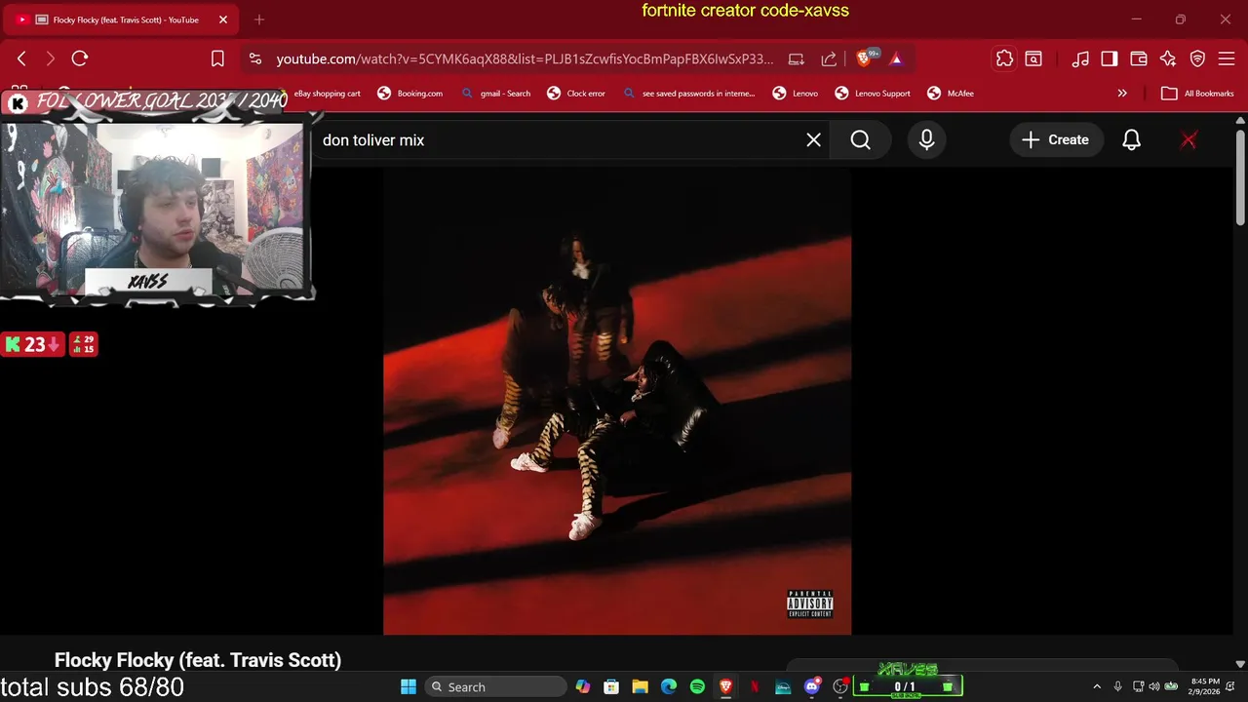This screenshot has width=1248, height=702.
Task: Expand hidden bookmarks with double chevron
Action: click(1122, 94)
